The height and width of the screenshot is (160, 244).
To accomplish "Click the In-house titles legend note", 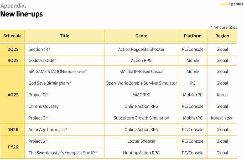I will [224, 27].
